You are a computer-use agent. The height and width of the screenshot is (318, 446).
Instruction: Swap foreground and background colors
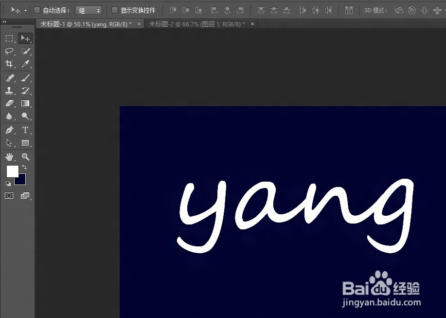click(x=24, y=167)
